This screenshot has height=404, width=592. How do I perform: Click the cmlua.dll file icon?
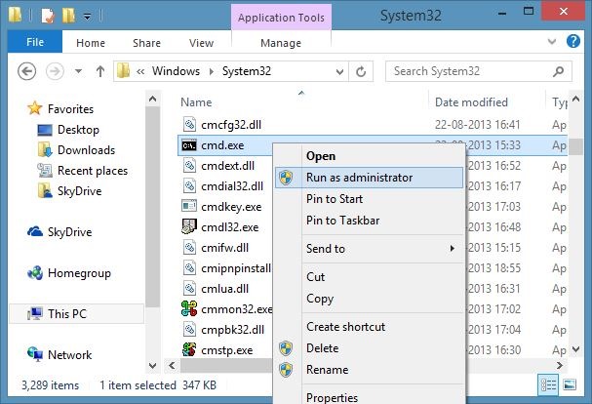click(x=189, y=288)
